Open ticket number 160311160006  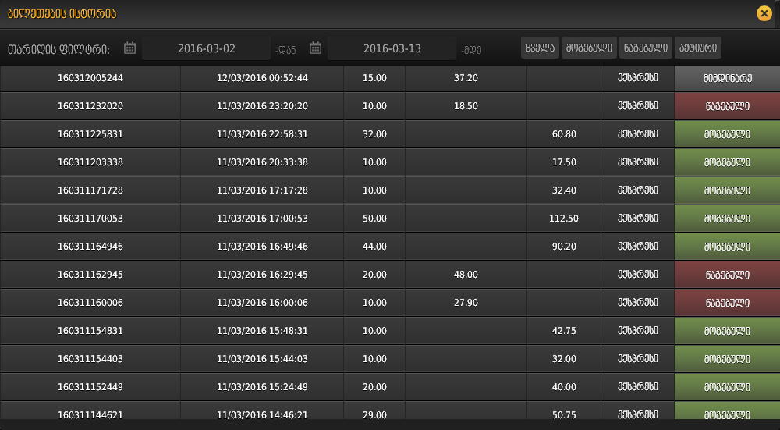[x=90, y=303]
